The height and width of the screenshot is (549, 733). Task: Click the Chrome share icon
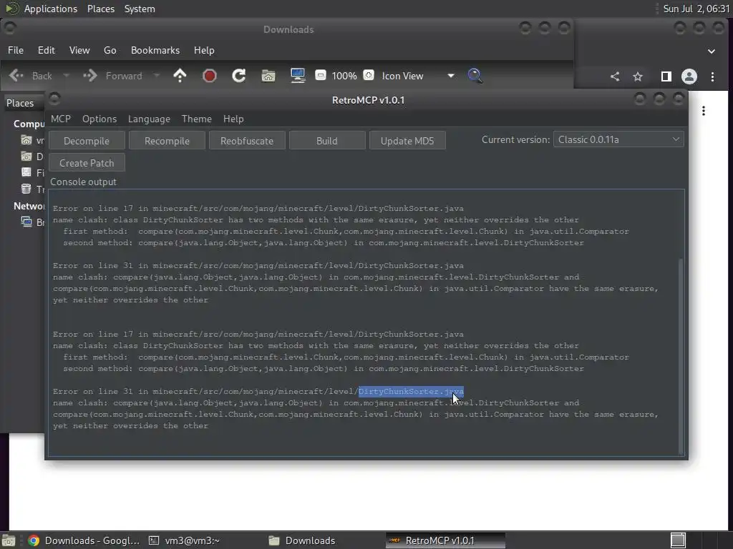click(x=615, y=76)
